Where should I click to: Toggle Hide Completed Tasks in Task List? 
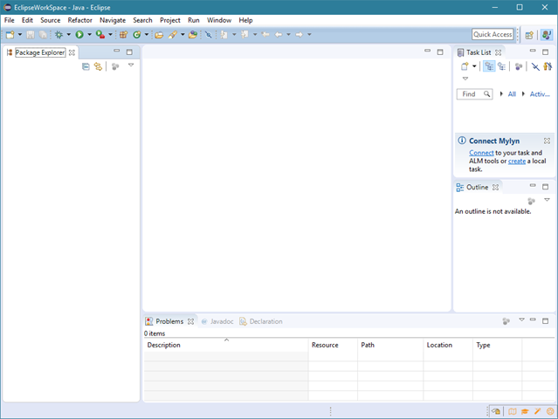[x=535, y=66]
